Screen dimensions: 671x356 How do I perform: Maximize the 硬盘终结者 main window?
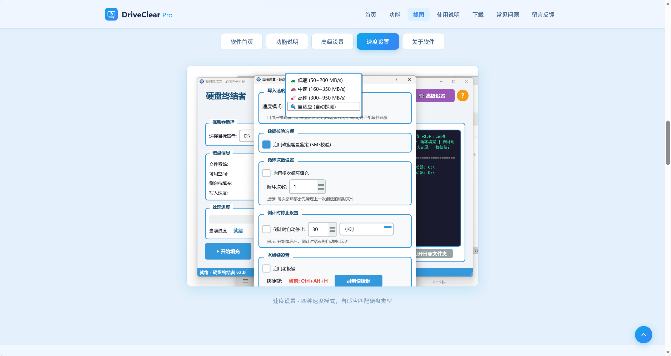click(x=454, y=81)
